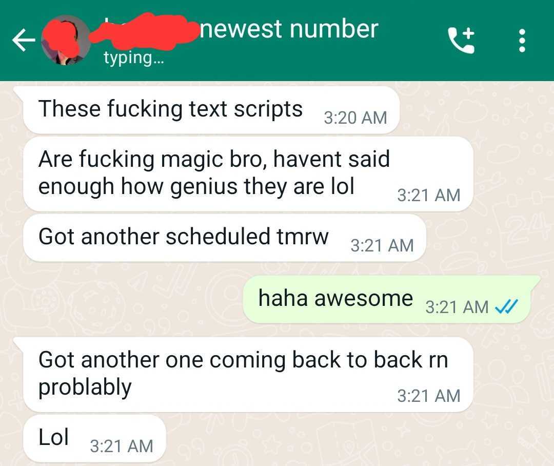Tap the 3:20 AM timestamp
This screenshot has width=554, height=466.
(355, 118)
